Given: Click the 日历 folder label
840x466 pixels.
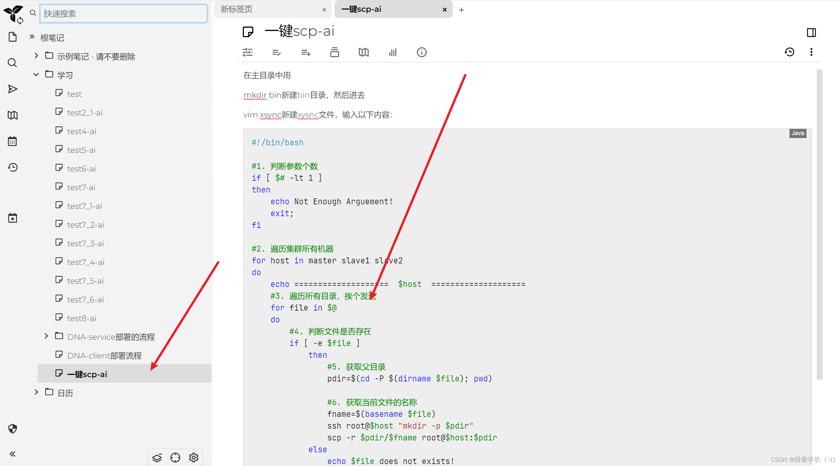Looking at the screenshot, I should (x=65, y=393).
